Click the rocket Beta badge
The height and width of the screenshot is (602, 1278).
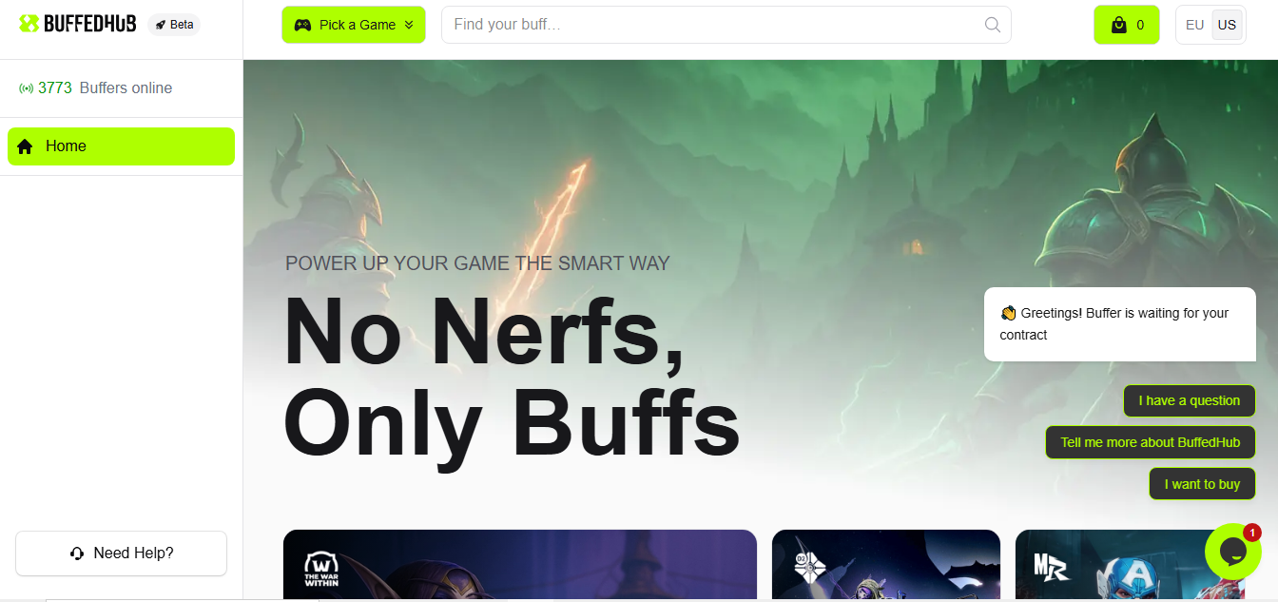pos(174,25)
